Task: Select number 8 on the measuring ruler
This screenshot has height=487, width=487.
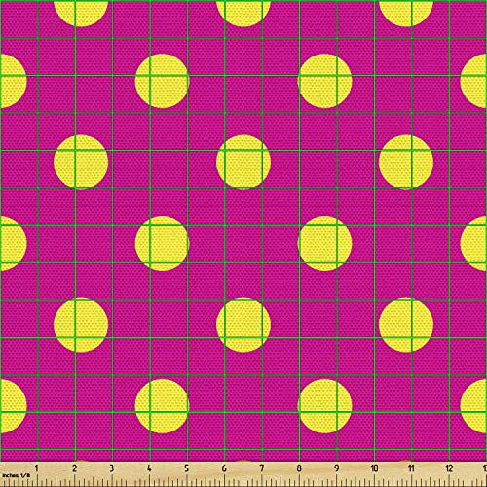Action: tap(299, 468)
